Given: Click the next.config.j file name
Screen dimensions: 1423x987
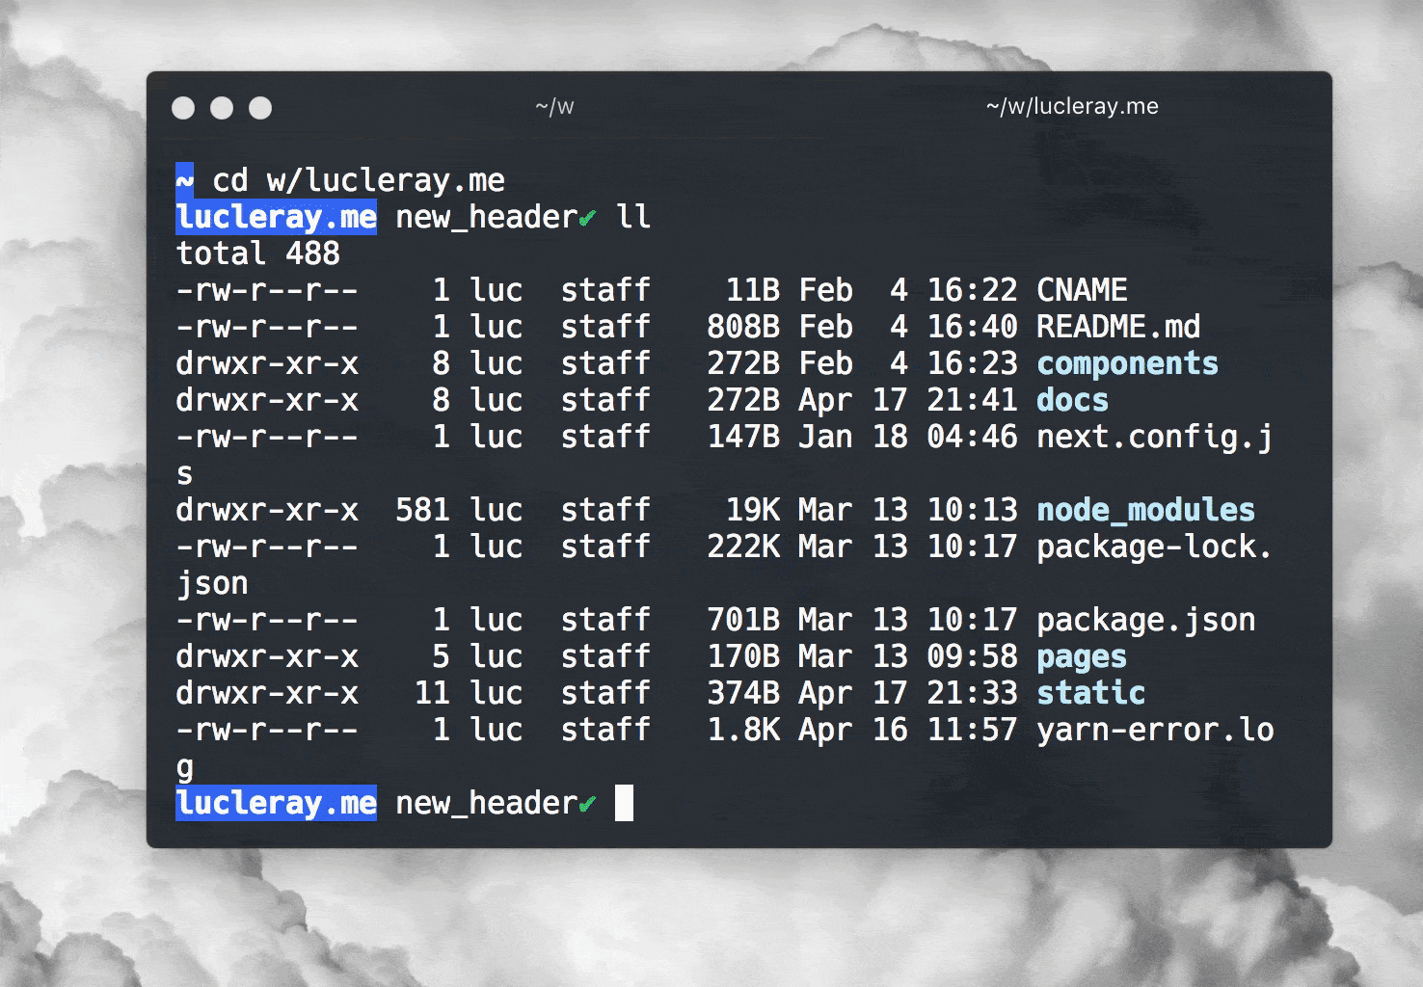Looking at the screenshot, I should [x=1155, y=437].
